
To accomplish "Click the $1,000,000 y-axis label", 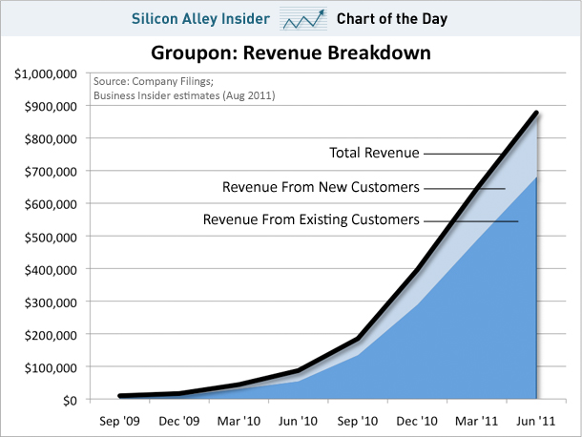I will 46,73.
